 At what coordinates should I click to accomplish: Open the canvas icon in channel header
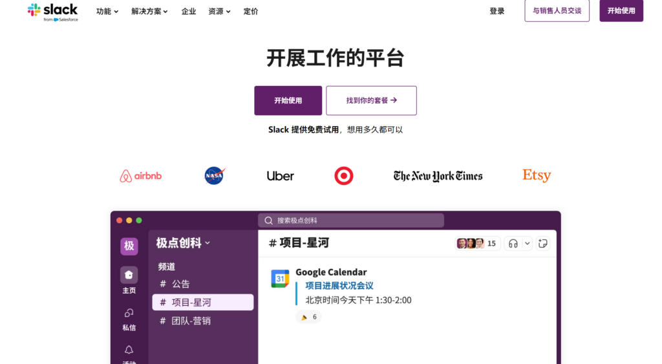543,244
